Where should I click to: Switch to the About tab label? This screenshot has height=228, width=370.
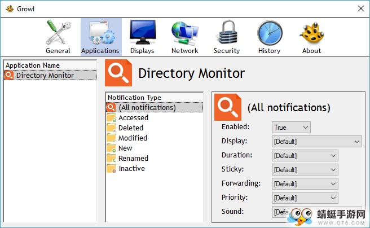click(x=312, y=51)
